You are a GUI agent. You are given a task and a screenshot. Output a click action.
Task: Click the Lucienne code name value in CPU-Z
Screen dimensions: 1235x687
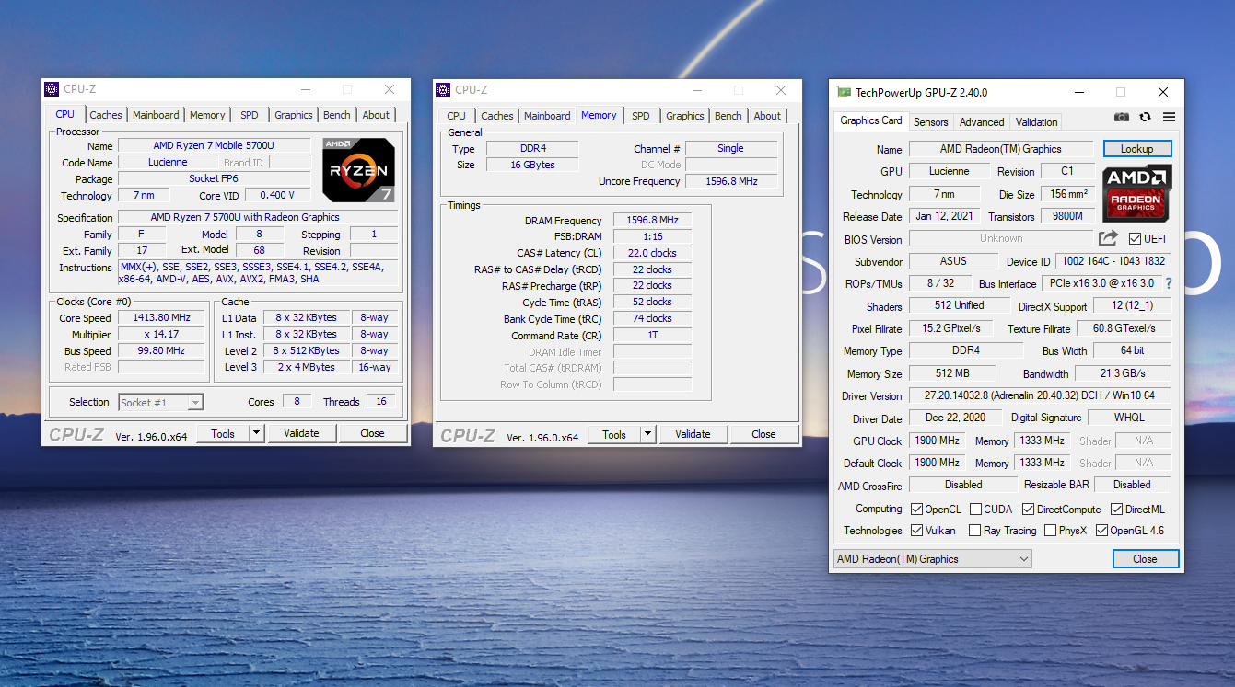(168, 162)
